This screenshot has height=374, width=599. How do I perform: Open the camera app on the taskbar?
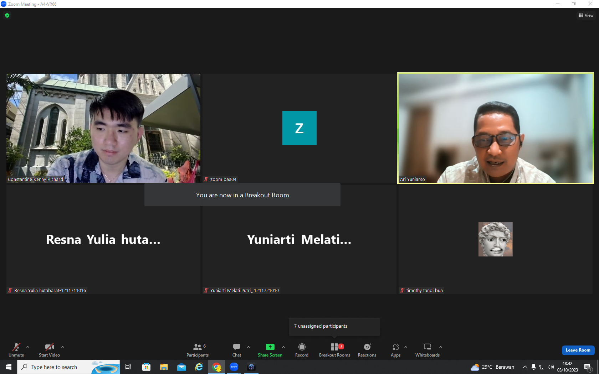251,367
